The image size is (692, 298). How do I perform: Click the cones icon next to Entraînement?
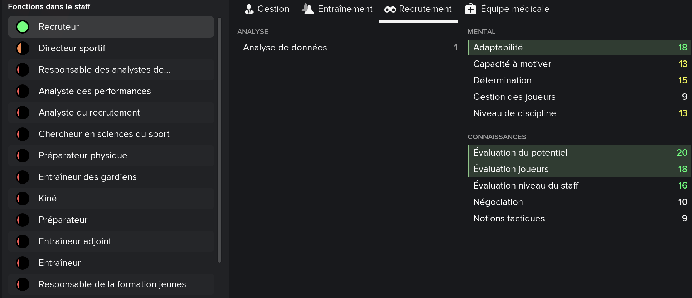[x=308, y=9]
